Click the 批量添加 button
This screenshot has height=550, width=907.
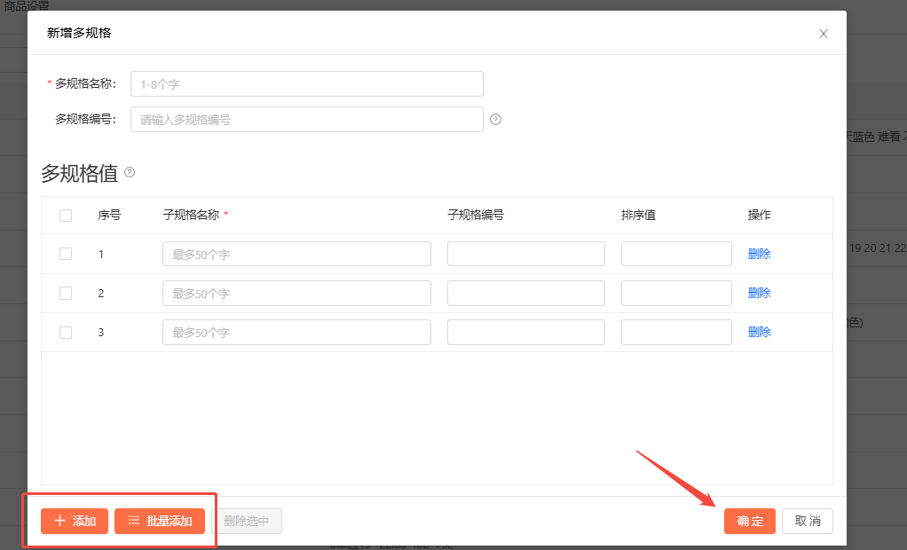tap(160, 521)
